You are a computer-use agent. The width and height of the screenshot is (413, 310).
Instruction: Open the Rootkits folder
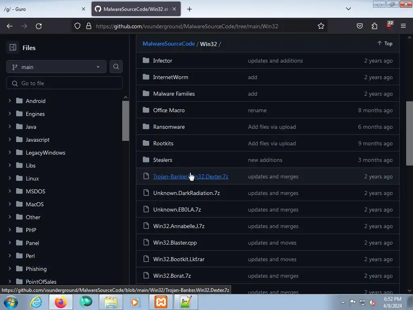[x=163, y=143]
